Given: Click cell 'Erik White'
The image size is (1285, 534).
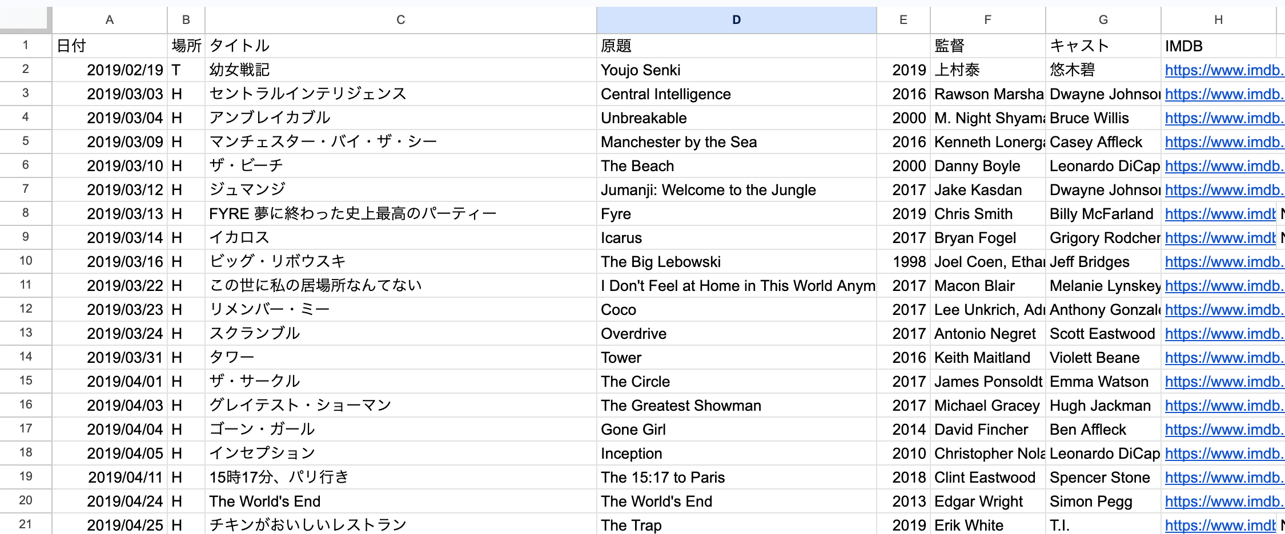Looking at the screenshot, I should (x=988, y=524).
